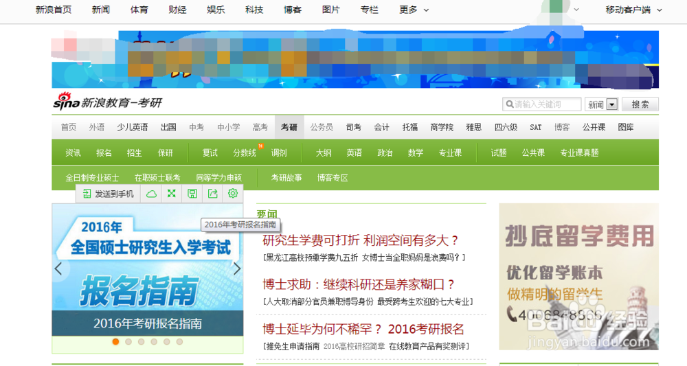Open headline 博士延毕为何不稀罕？
This screenshot has width=687, height=366.
point(322,328)
